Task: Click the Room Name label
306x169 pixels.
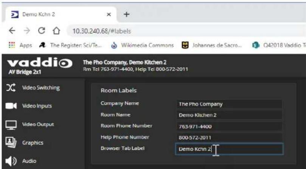Action: tap(115, 115)
